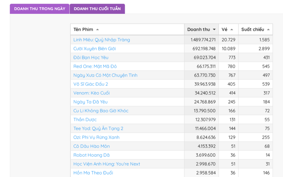Select Võ Sĩ Giác Đấu 2 link
This screenshot has width=283, height=177.
click(x=91, y=84)
